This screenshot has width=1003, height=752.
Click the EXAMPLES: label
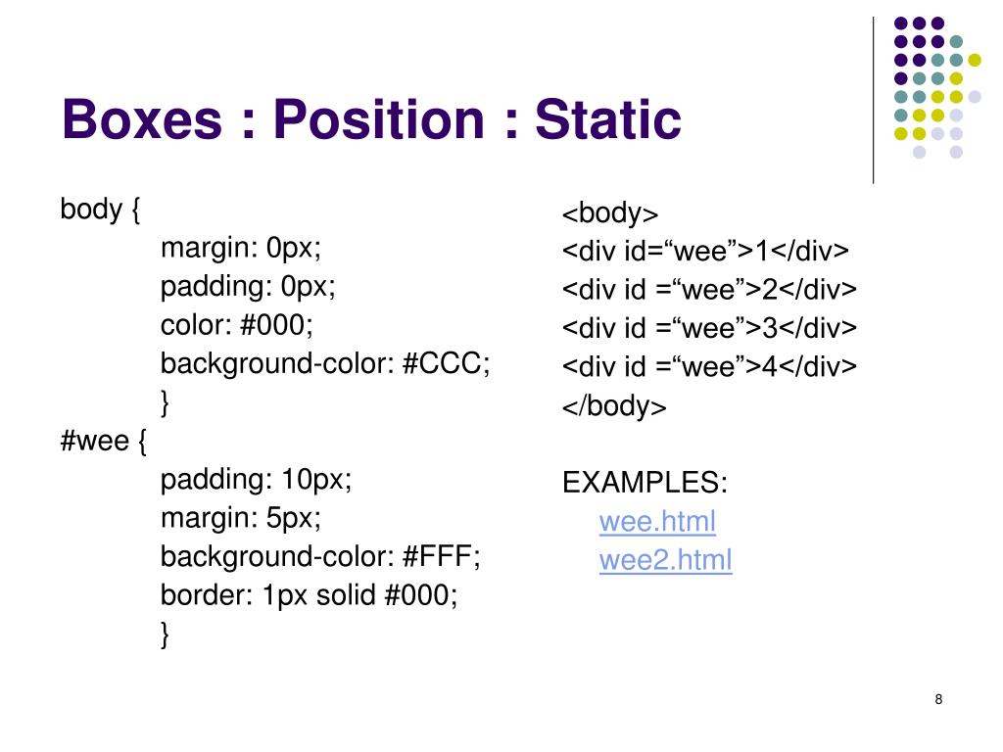point(645,482)
